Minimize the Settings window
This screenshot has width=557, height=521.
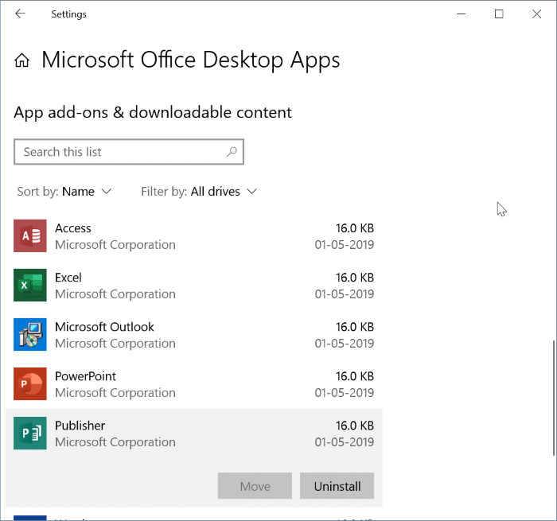click(462, 14)
